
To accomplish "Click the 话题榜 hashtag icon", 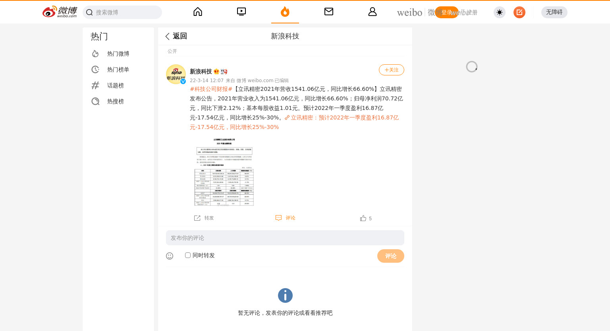I will [95, 85].
